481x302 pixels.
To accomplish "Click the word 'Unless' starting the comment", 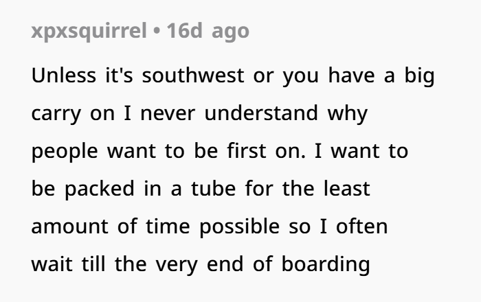I will click(x=63, y=75).
